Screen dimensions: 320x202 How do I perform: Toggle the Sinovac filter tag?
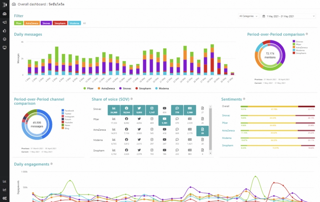(46, 23)
